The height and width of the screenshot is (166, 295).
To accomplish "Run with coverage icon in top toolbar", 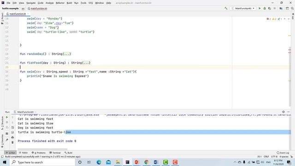I will click(x=270, y=8).
